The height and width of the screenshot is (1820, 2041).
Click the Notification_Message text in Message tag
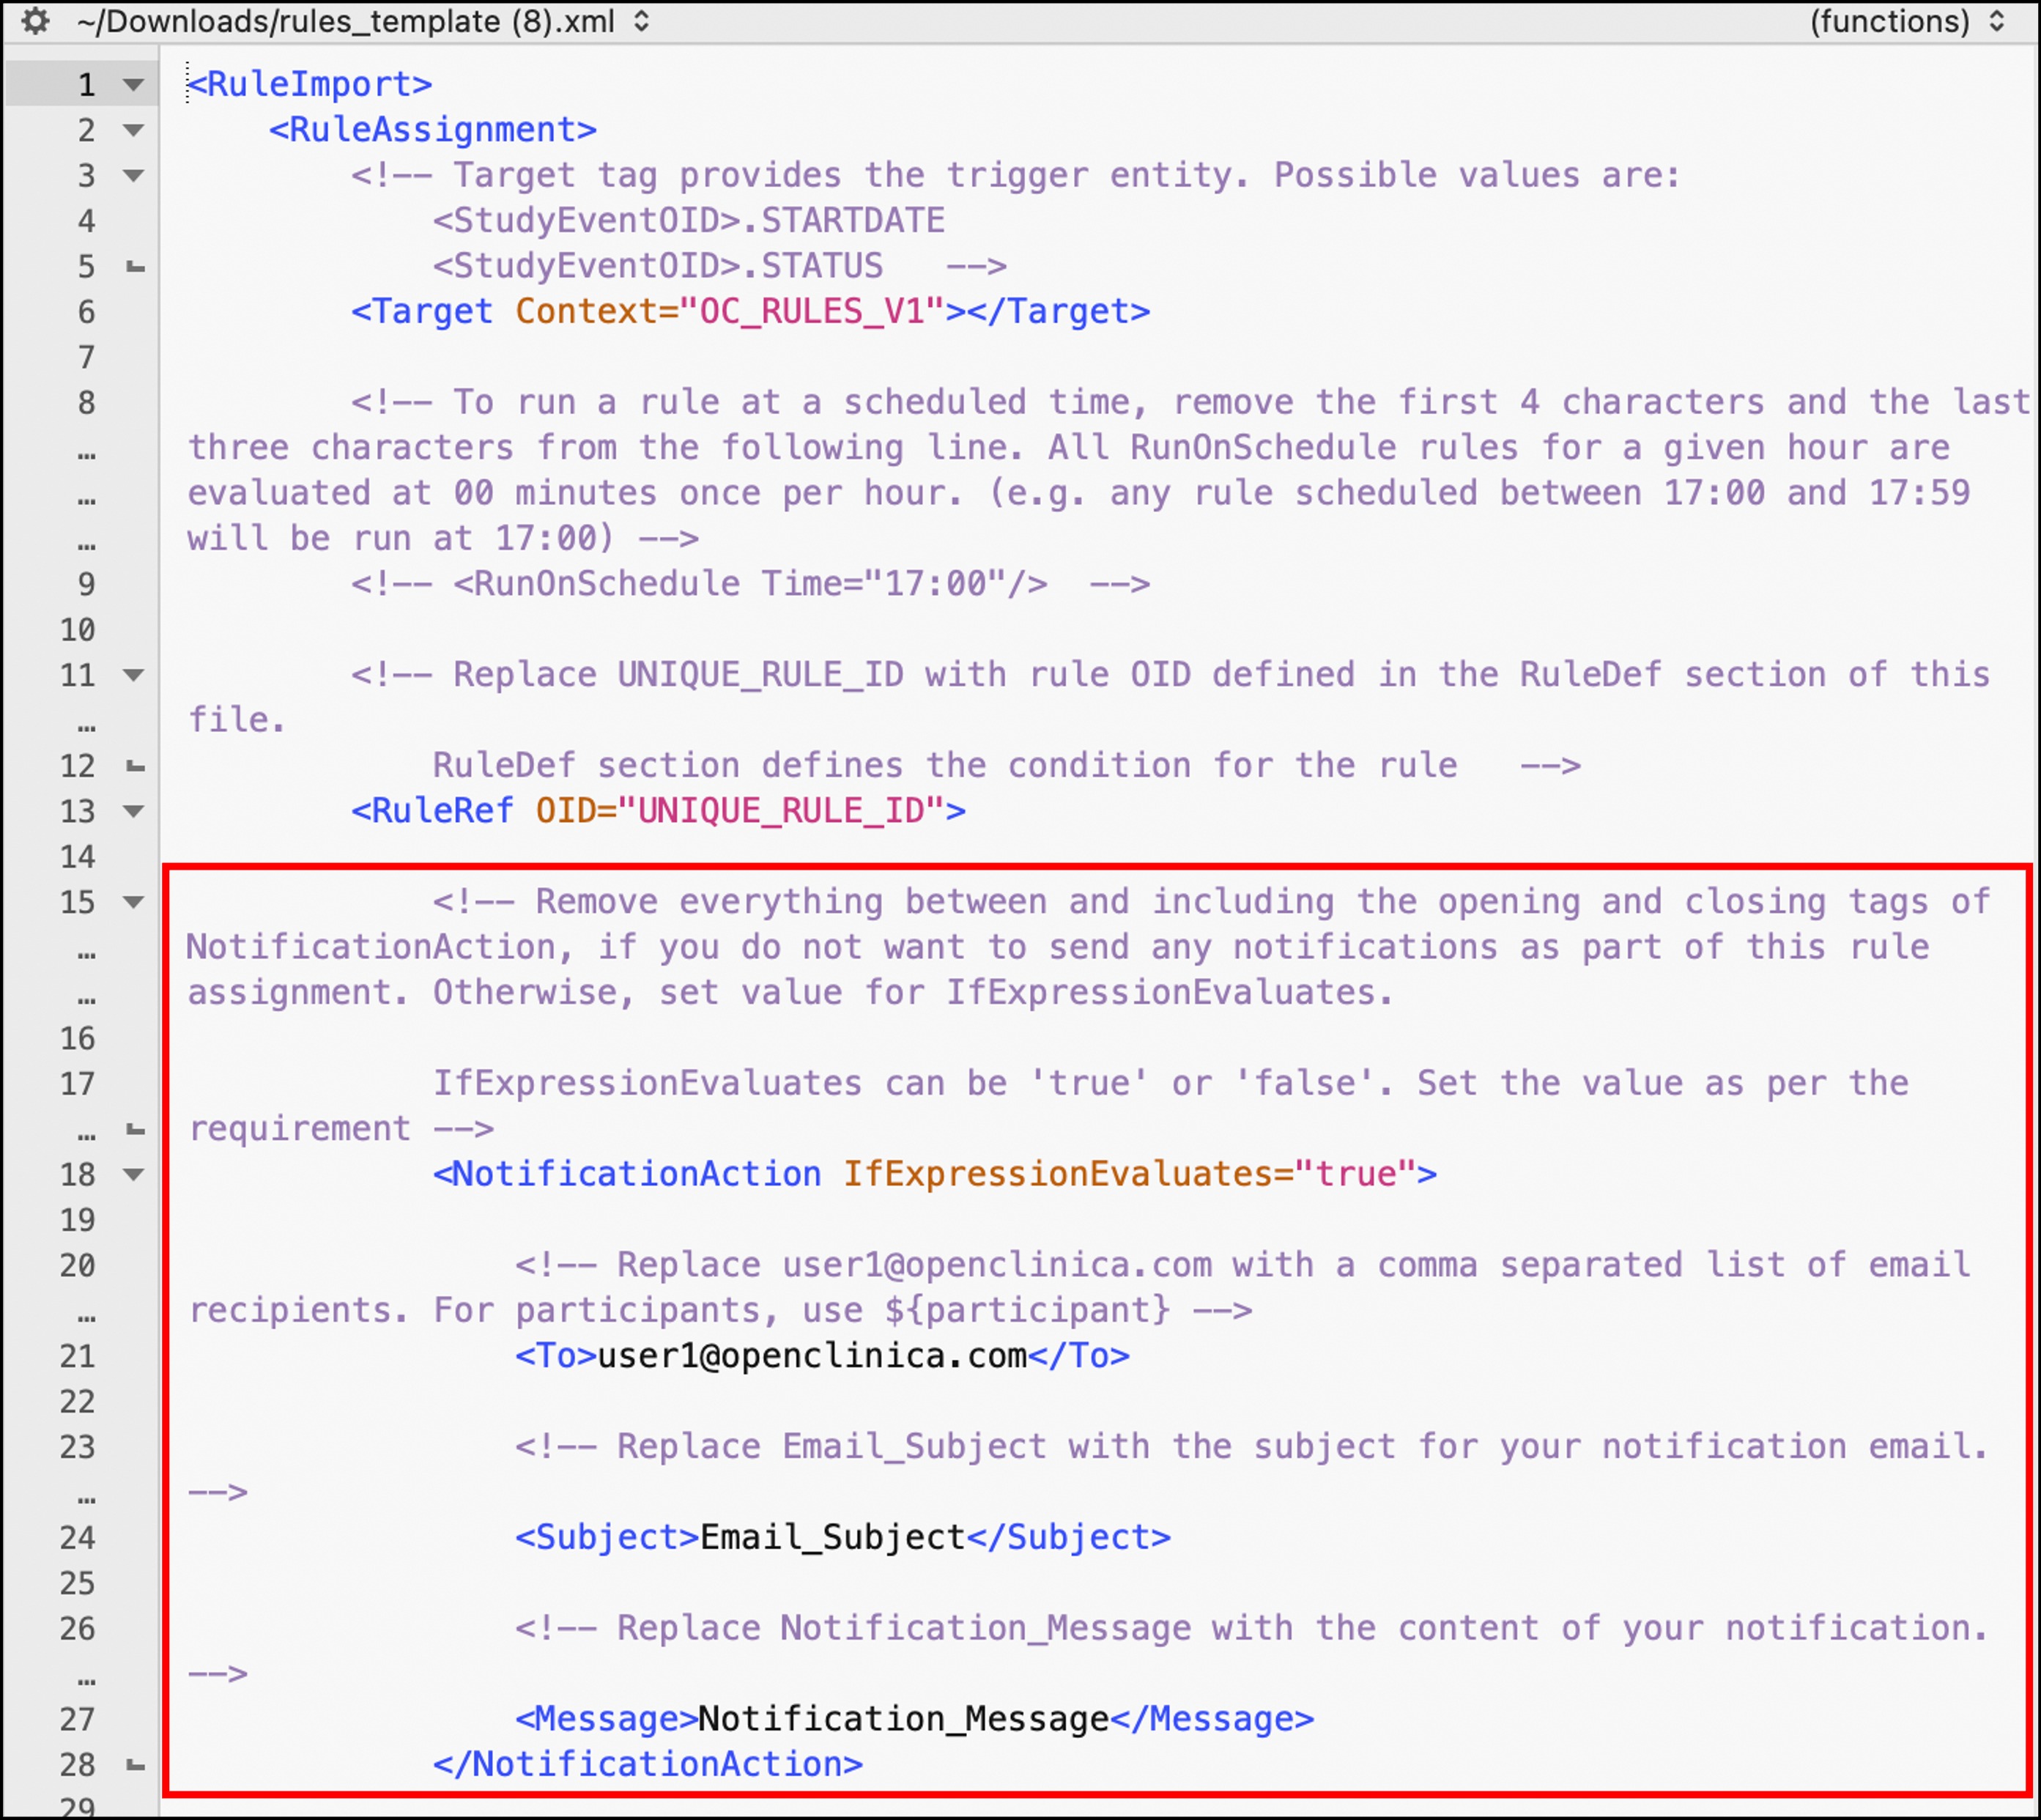pyautogui.click(x=903, y=1719)
